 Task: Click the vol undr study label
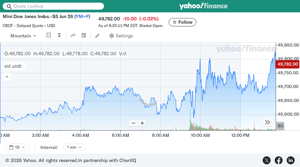pos(13,66)
